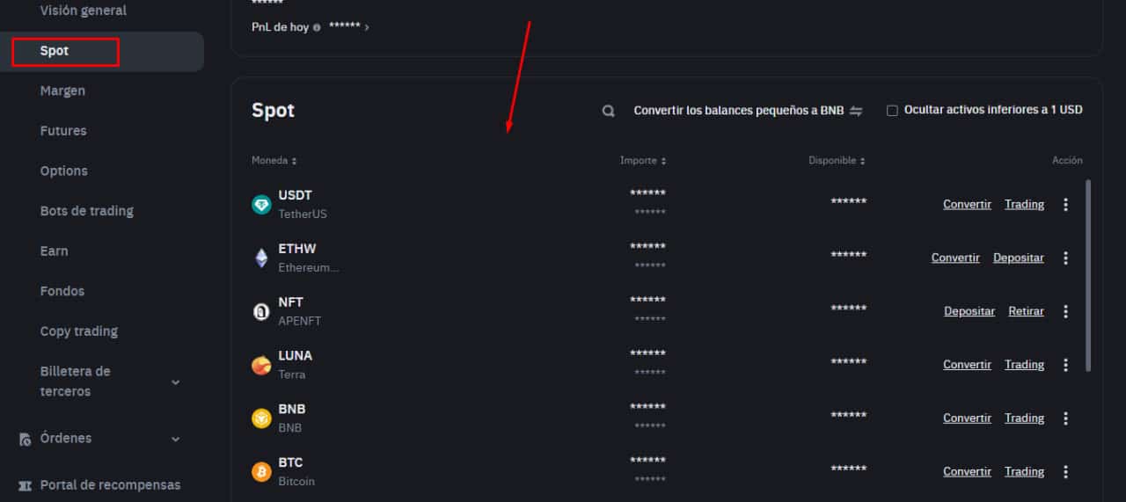Click Retirar link in NFT row
This screenshot has height=502, width=1126.
point(1027,311)
